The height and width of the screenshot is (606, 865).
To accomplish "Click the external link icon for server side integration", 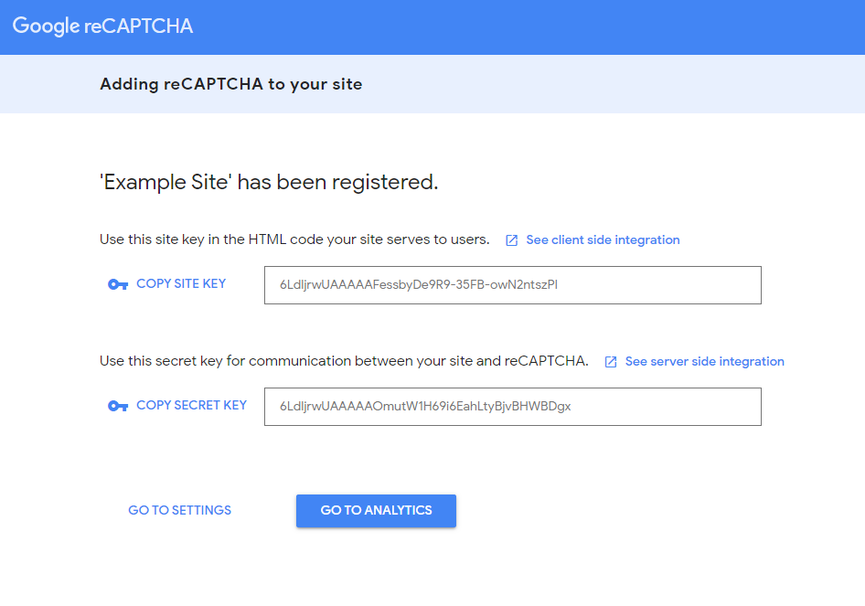I will (611, 362).
